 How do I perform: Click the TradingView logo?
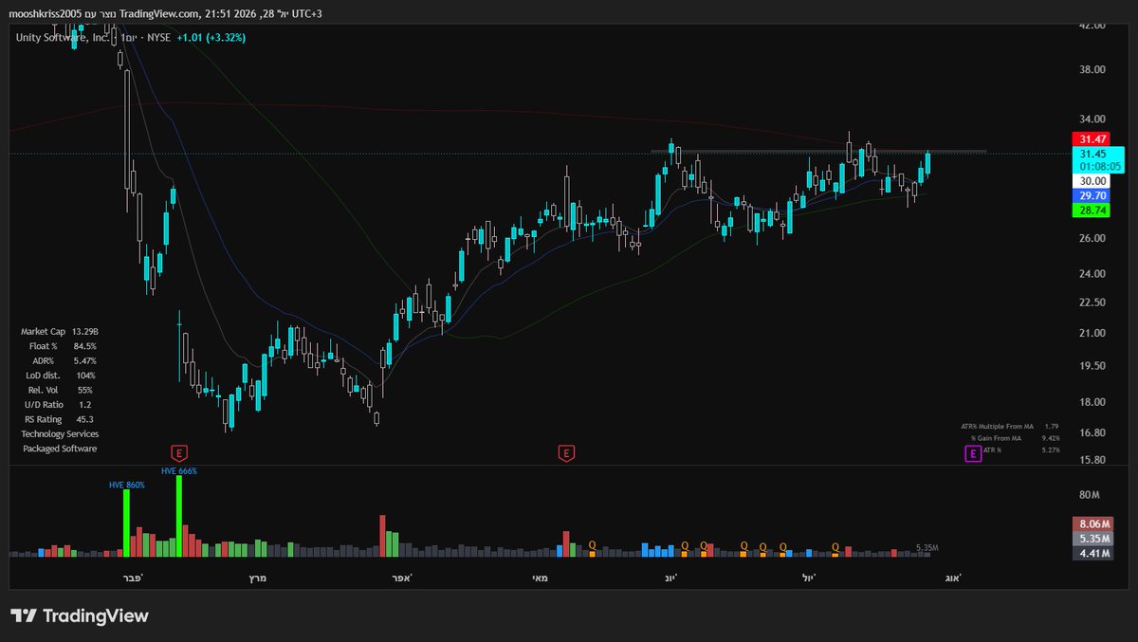pyautogui.click(x=80, y=615)
